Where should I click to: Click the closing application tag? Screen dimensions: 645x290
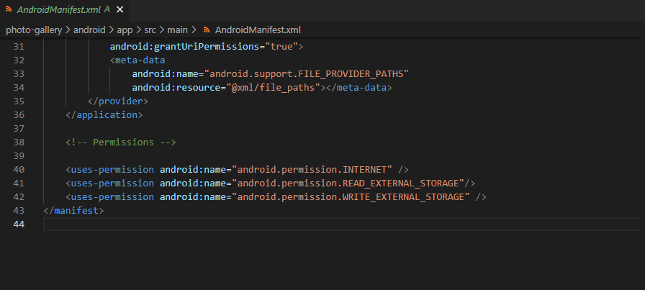104,114
